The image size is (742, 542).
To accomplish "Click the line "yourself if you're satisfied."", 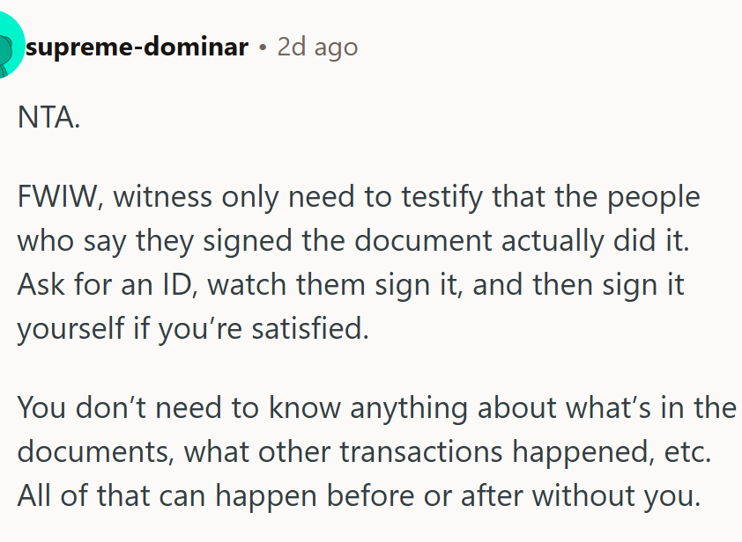I will click(x=190, y=328).
